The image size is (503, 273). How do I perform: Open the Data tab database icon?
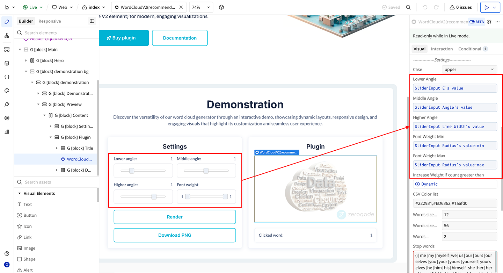(7, 63)
